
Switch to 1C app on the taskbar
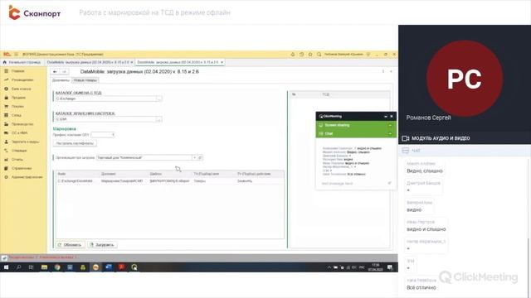coord(96,267)
